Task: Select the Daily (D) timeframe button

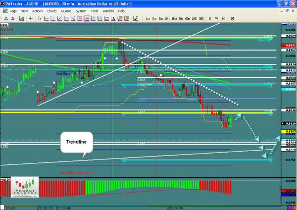Action: [x=210, y=18]
